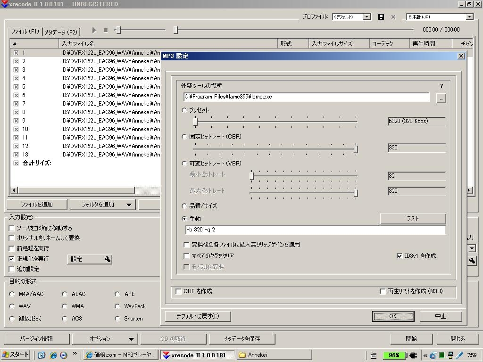Click the lame.exe path input field
The width and height of the screenshot is (483, 362).
click(x=306, y=97)
